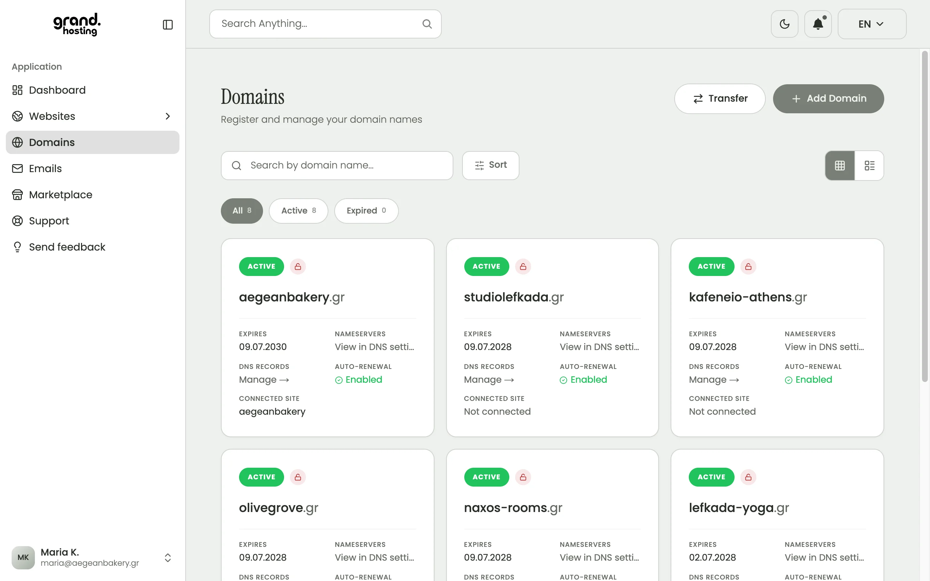
Task: Click the MK avatar
Action: click(x=23, y=557)
